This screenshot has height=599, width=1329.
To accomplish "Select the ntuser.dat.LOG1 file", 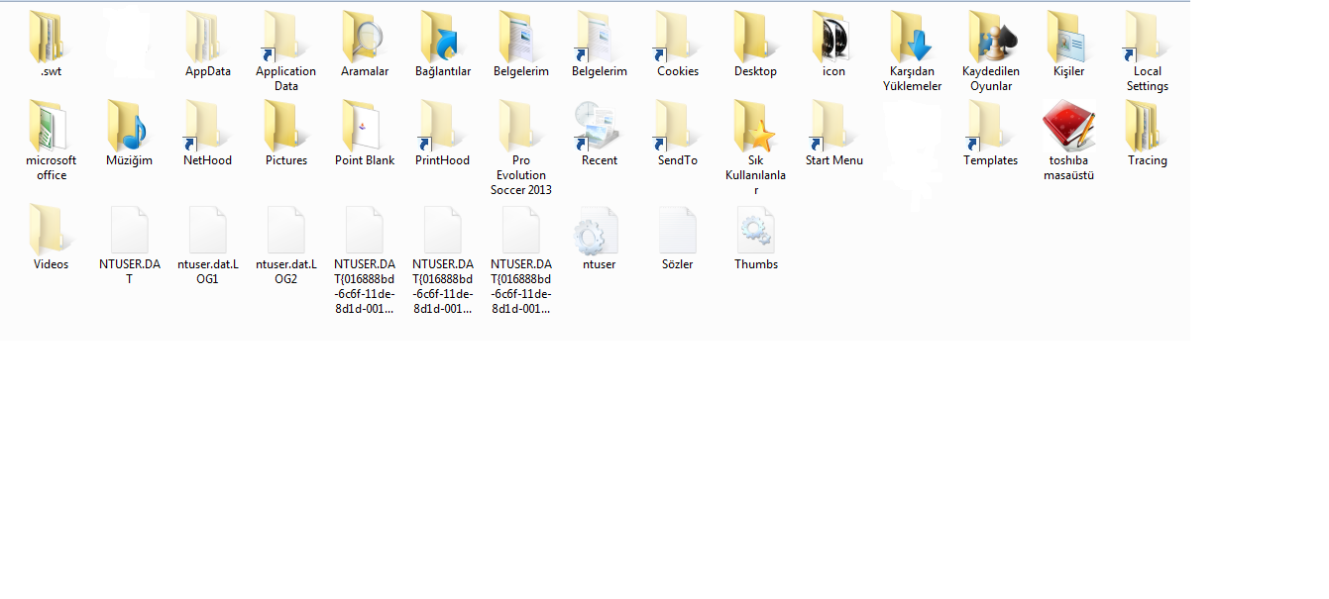I will click(x=207, y=231).
